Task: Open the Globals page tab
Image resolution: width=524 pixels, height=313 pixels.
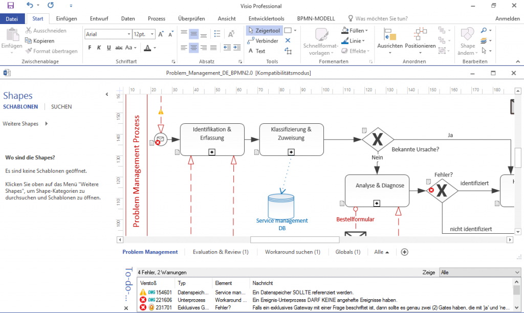Action: point(348,252)
